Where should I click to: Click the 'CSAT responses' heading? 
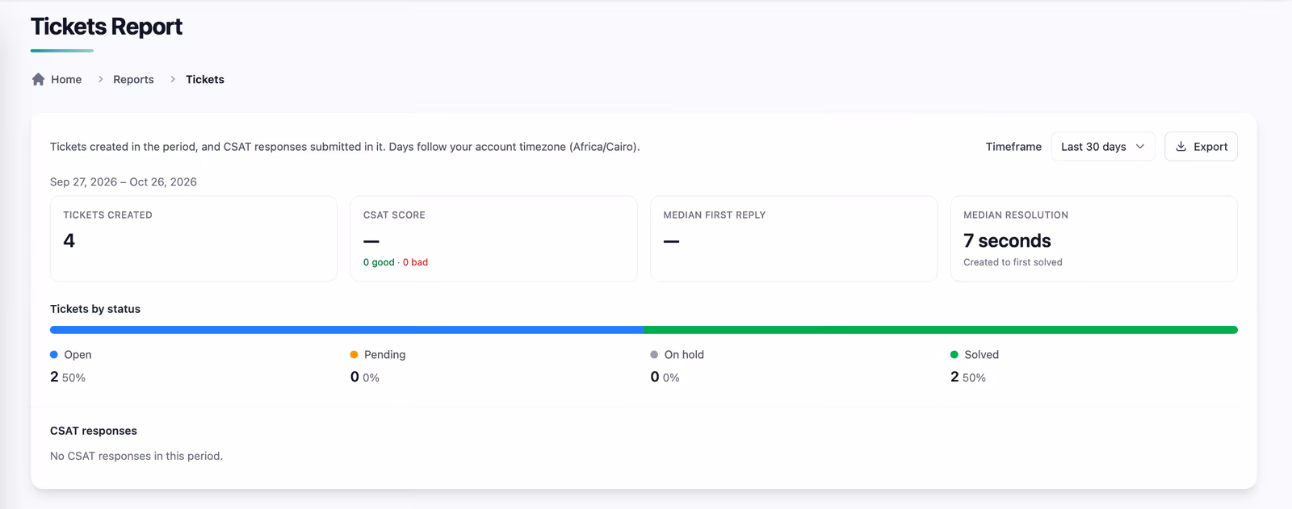coord(94,431)
